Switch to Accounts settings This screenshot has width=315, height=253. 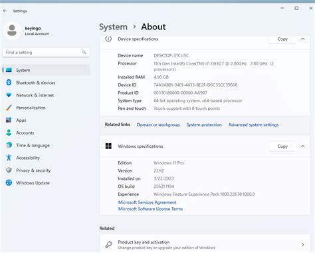click(47, 132)
